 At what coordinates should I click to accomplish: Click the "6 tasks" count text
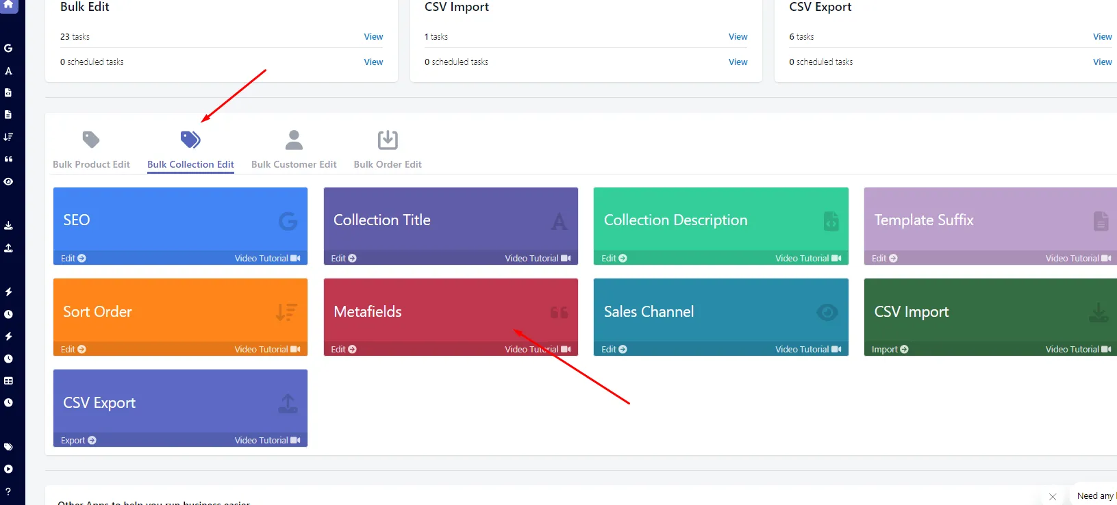pyautogui.click(x=801, y=36)
